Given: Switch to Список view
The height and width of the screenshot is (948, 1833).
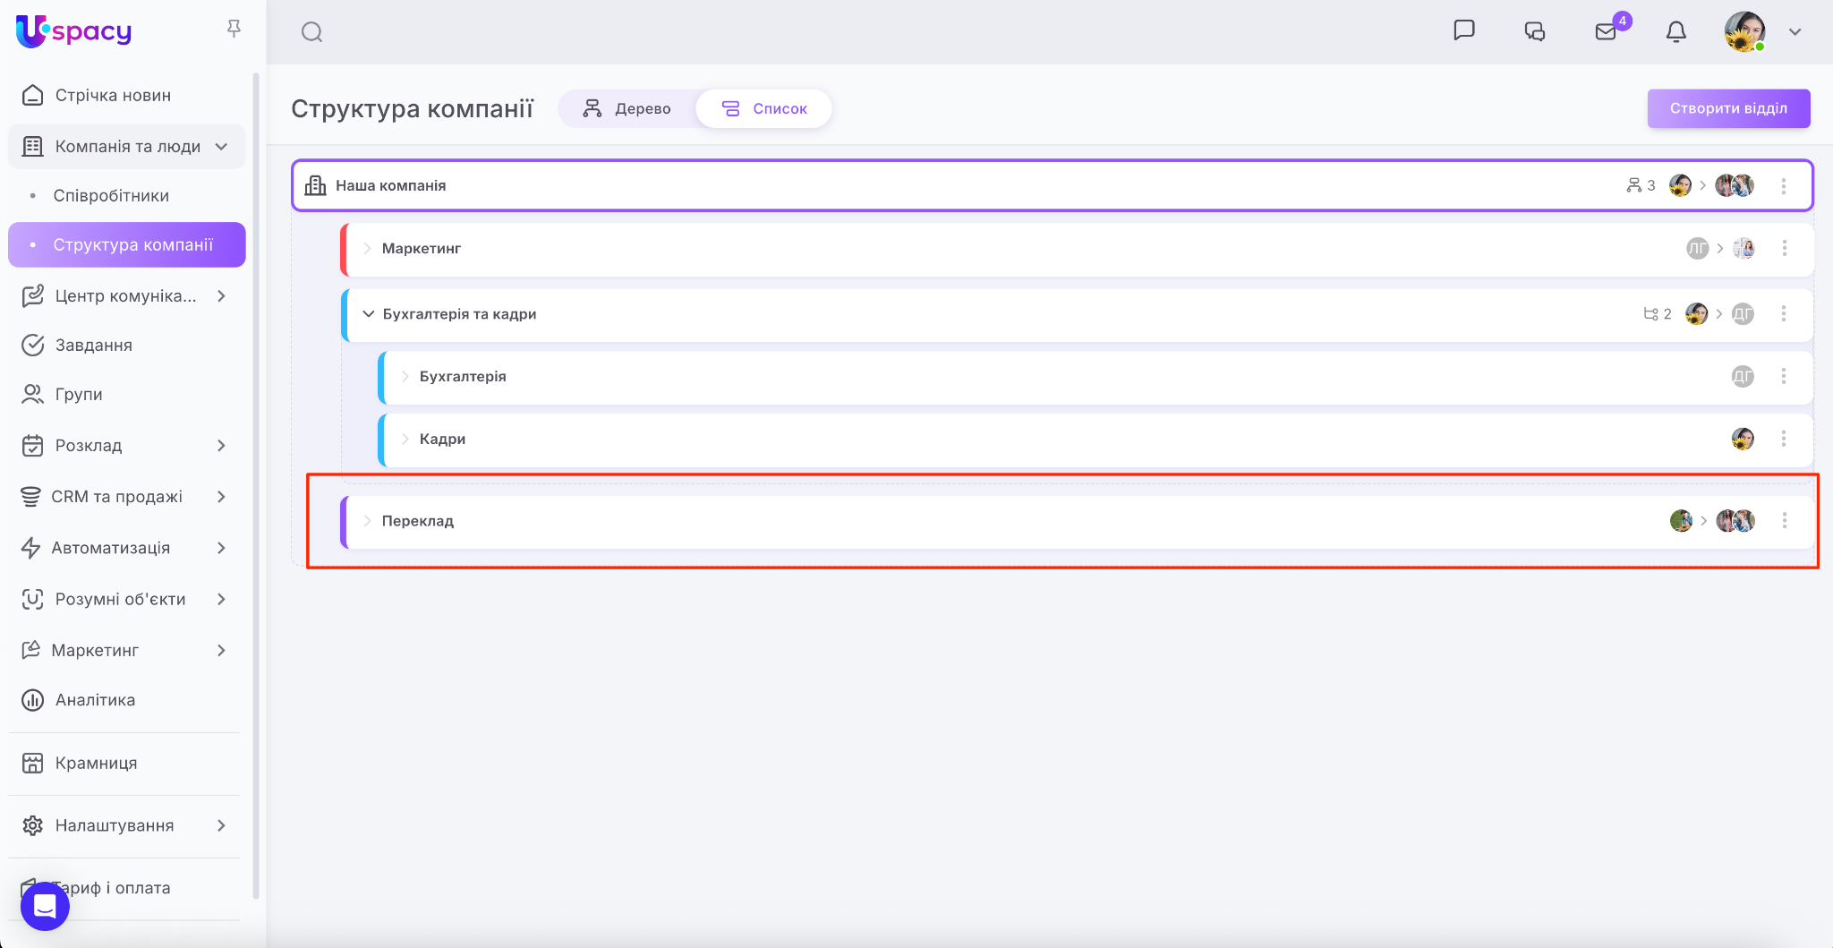Looking at the screenshot, I should tap(764, 108).
